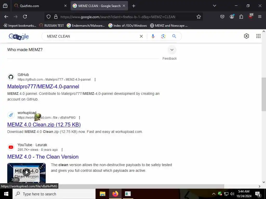Open File Explorer from taskbar

tap(102, 194)
